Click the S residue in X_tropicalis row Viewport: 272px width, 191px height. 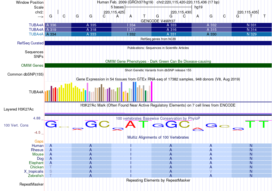pos(51,172)
